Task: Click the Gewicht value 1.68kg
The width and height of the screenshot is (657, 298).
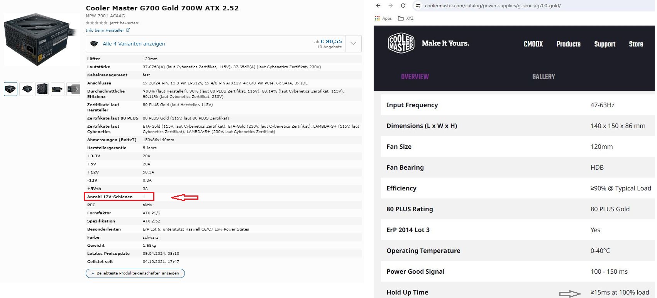Action: pyautogui.click(x=149, y=246)
